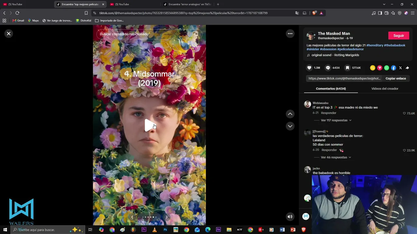The image size is (417, 234).
Task: Go to the next post with down chevron
Action: 290,126
